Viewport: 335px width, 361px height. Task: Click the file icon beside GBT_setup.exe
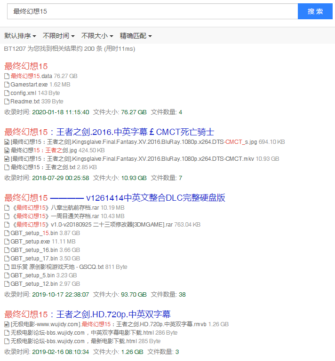click(x=7, y=242)
